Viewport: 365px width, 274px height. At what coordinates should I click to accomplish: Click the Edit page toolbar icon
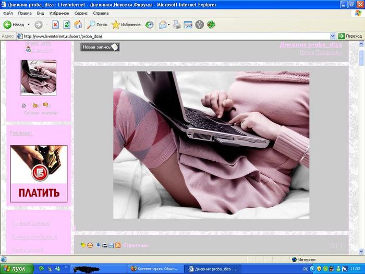[188, 25]
